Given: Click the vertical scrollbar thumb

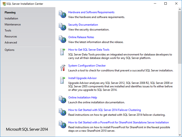Looking at the screenshot, I should click(180, 37).
